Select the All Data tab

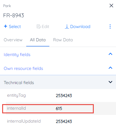click(38, 40)
